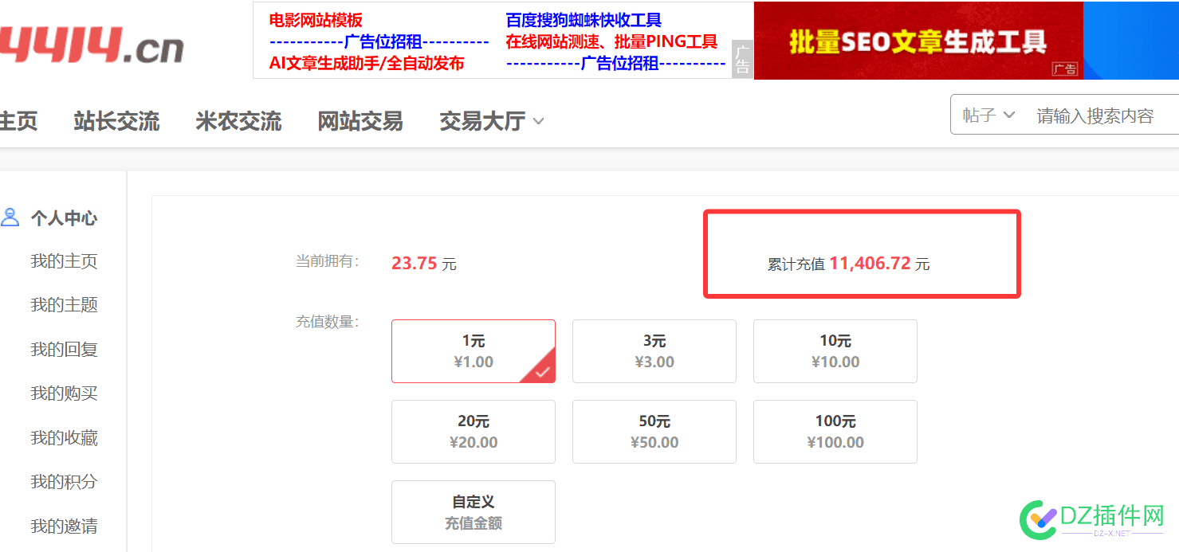Open the 在线网站测速、批量PING工具 link
Image resolution: width=1179 pixels, height=552 pixels.
pyautogui.click(x=611, y=42)
